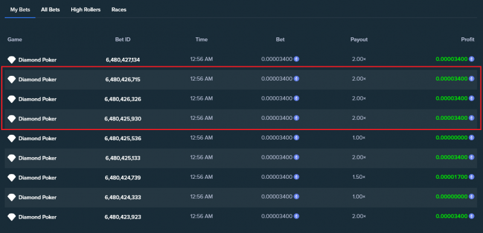Image resolution: width=483 pixels, height=233 pixels.
Task: Click 0.00003400 profit in row 6,480,426,326
Action: (452, 98)
